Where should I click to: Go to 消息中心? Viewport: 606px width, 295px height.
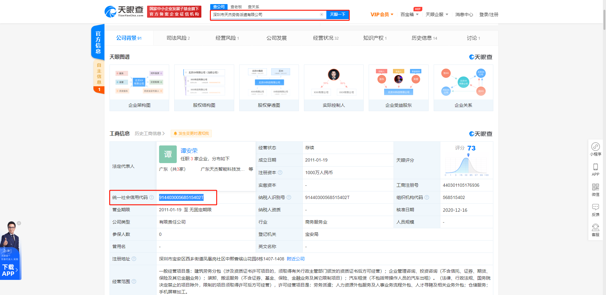[464, 14]
